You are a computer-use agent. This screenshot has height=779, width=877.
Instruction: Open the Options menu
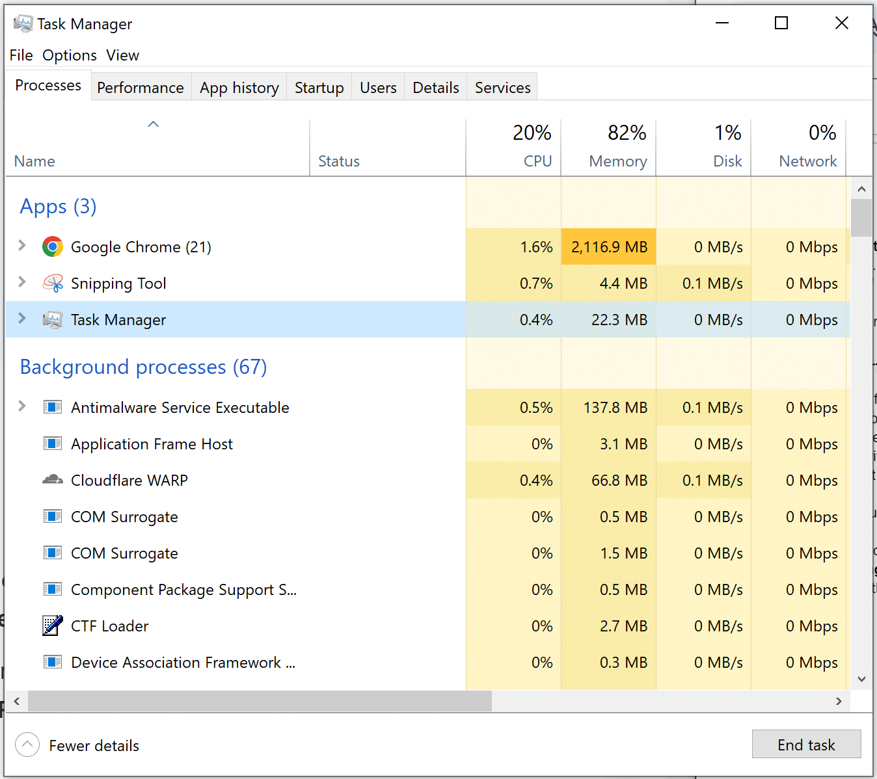click(70, 55)
